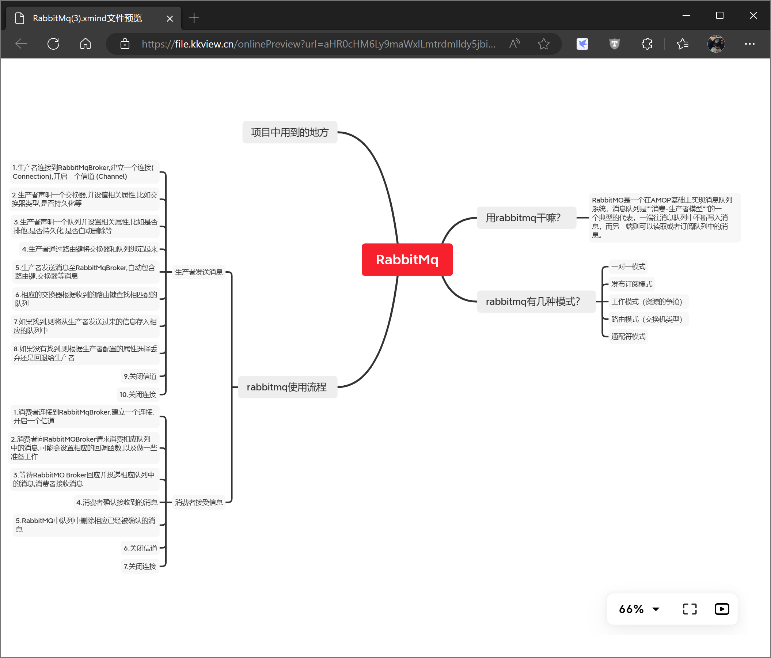Star this page as a favorite

[x=543, y=44]
